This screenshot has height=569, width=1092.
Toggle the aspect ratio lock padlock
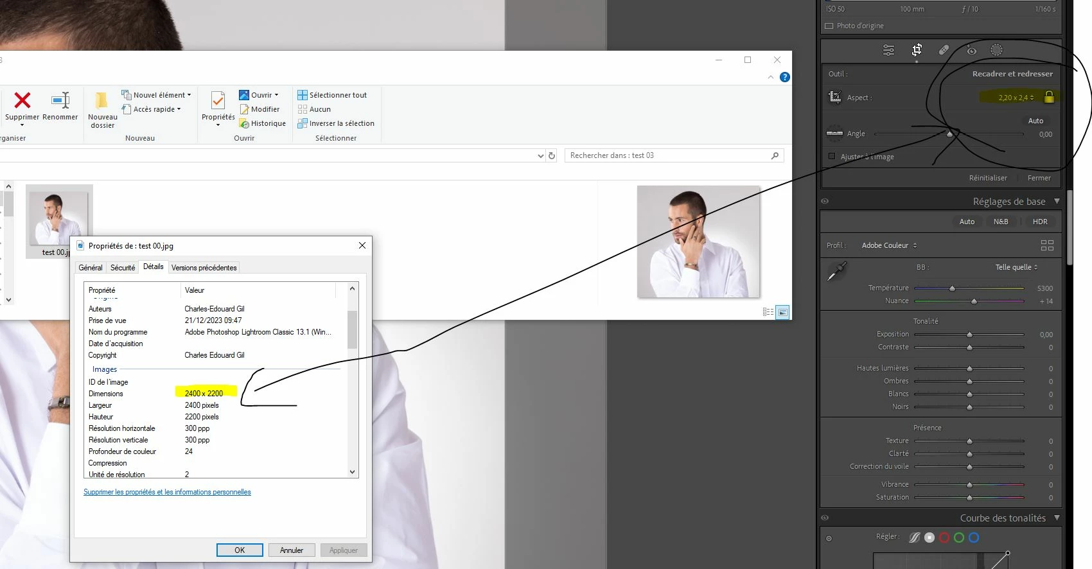pos(1049,97)
